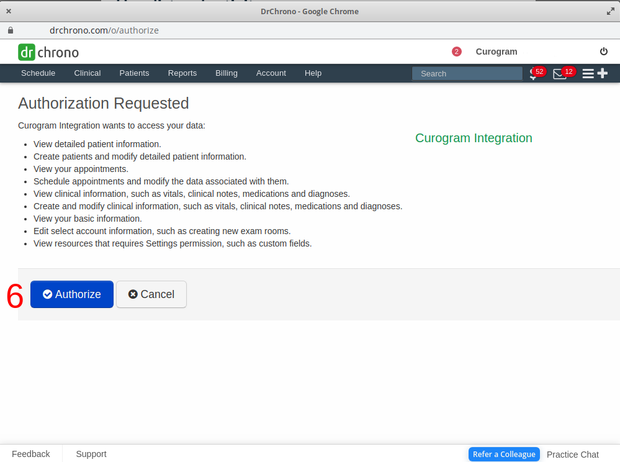Open the Feedback tab
This screenshot has height=462, width=620.
coord(31,454)
